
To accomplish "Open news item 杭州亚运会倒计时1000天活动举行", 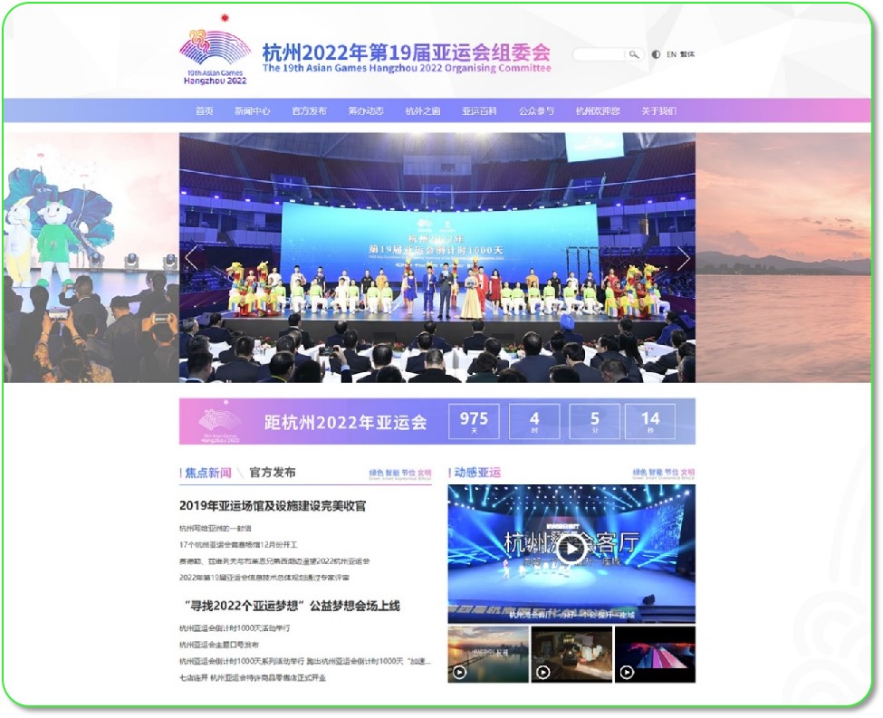I will 235,627.
